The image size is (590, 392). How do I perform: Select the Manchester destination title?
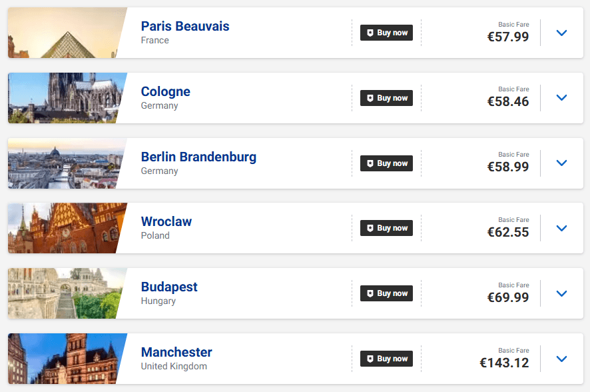176,352
